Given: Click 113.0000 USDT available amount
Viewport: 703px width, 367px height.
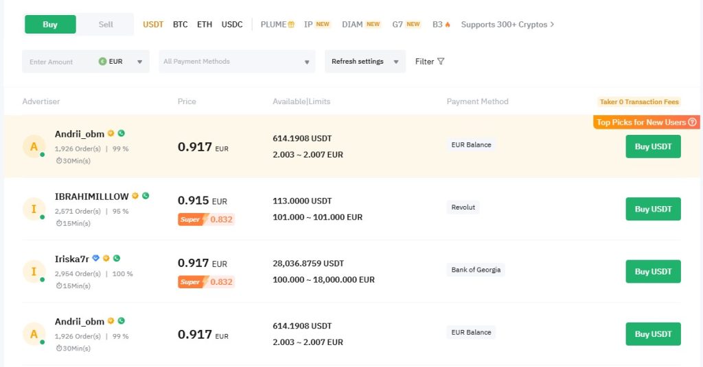Looking at the screenshot, I should 302,201.
